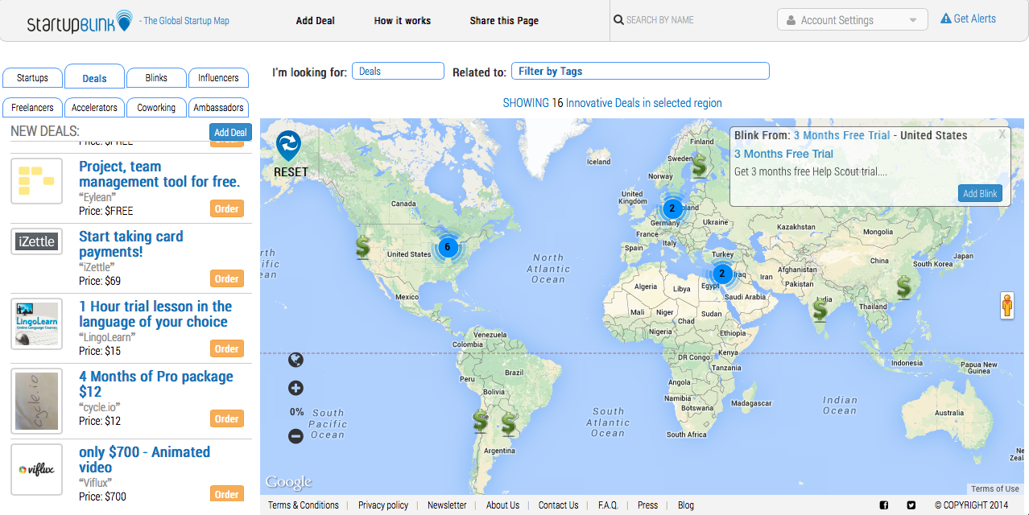Click Order button for the iZettle deal

(x=226, y=279)
